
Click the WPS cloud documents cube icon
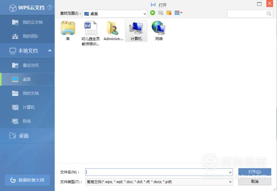13,8
